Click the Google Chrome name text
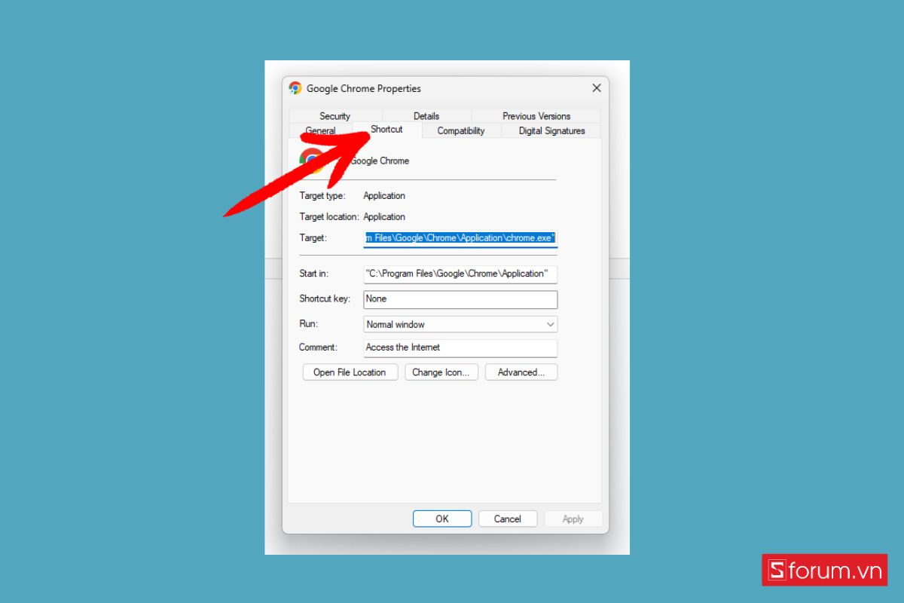Image resolution: width=904 pixels, height=603 pixels. 380,161
